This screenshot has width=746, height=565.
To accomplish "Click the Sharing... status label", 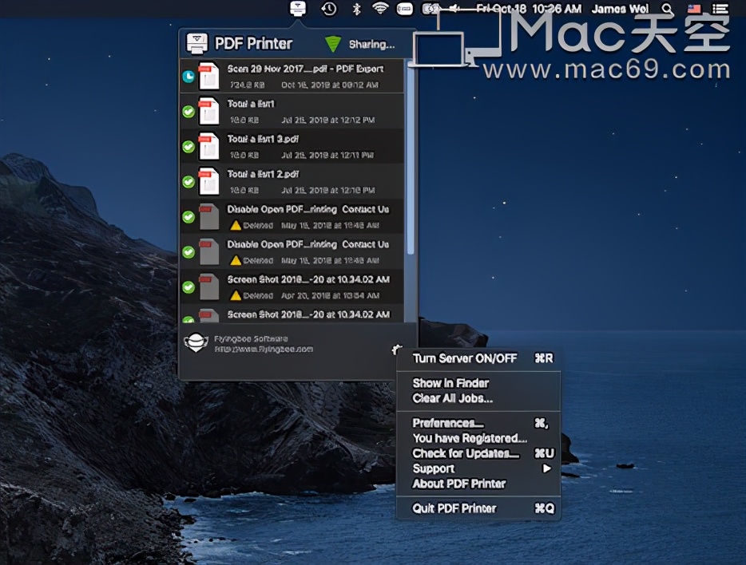I will 371,44.
